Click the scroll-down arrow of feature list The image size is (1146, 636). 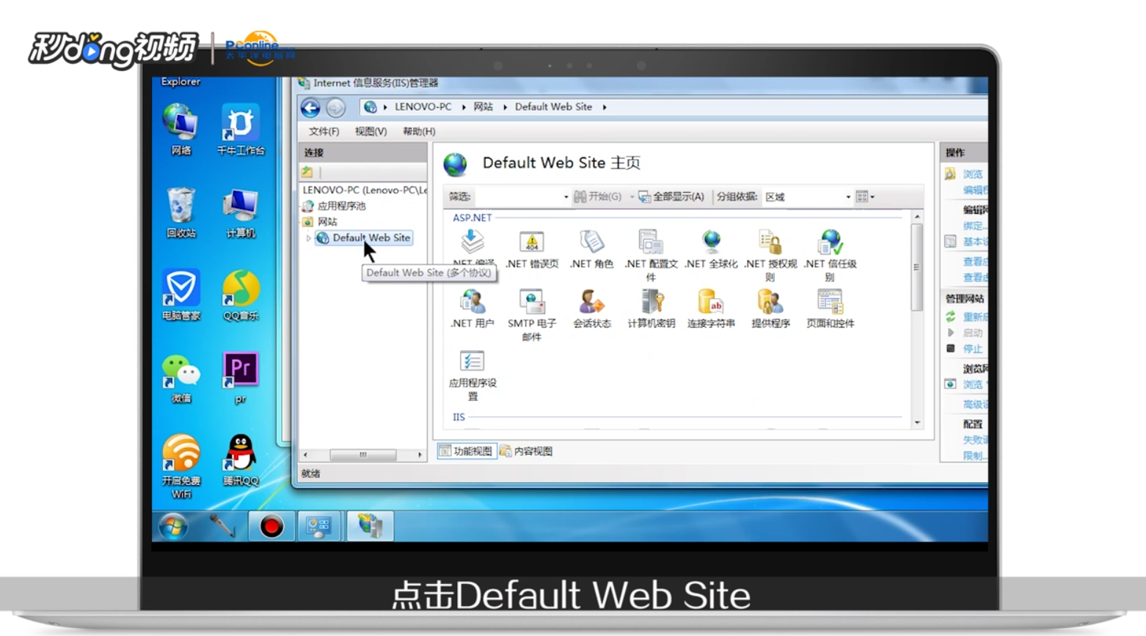[917, 423]
